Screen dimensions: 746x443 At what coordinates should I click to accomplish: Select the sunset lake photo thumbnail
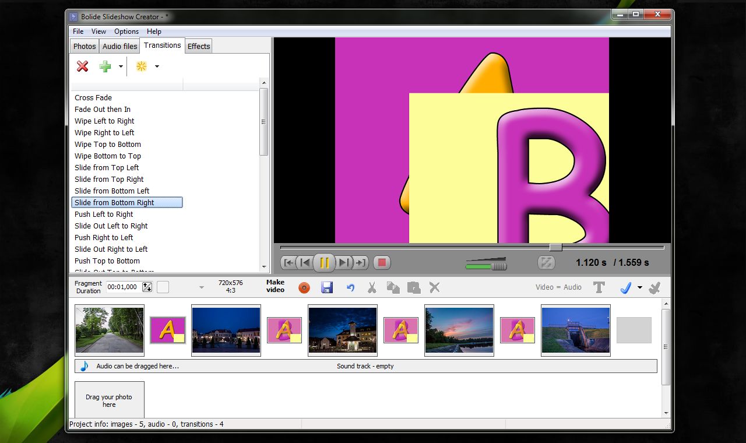coord(459,331)
